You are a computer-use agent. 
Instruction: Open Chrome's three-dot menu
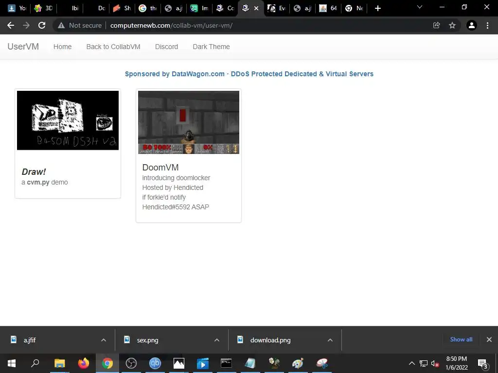(x=487, y=25)
